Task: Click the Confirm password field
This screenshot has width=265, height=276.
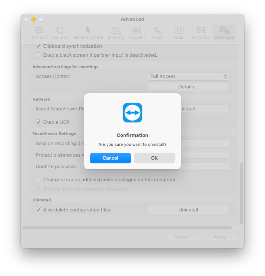Action: (205, 166)
